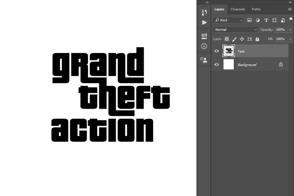
Task: Filter layers by type layers icon
Action: (266, 20)
